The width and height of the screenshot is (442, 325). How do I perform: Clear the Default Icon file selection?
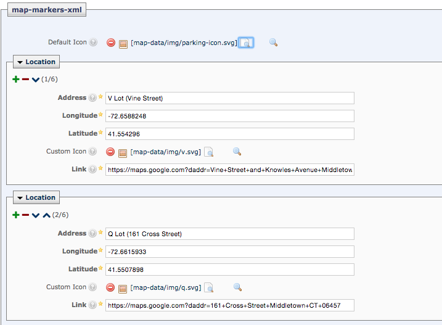[x=111, y=43]
